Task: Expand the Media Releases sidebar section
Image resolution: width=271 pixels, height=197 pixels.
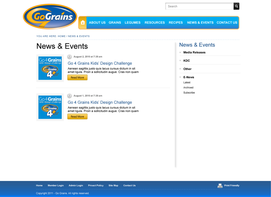Action: pyautogui.click(x=194, y=52)
